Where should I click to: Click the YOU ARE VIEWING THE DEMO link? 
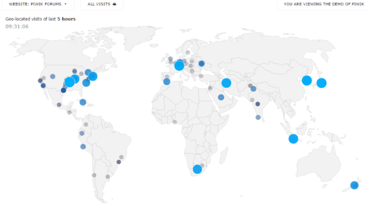click(x=323, y=4)
